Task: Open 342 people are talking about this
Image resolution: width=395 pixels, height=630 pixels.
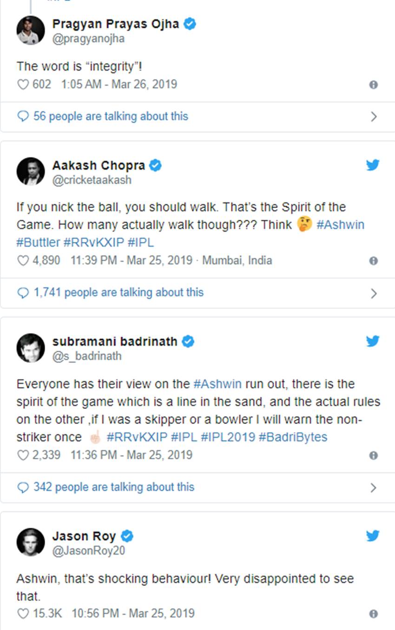Action: pyautogui.click(x=113, y=487)
